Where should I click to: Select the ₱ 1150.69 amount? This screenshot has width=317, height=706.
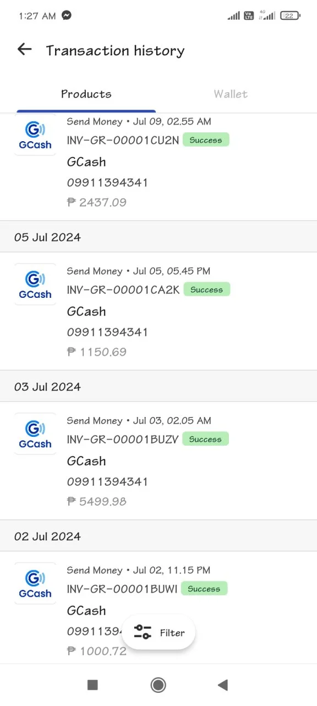click(97, 352)
